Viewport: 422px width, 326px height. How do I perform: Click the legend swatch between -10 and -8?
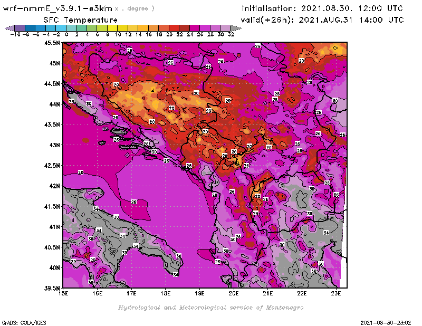(20, 28)
